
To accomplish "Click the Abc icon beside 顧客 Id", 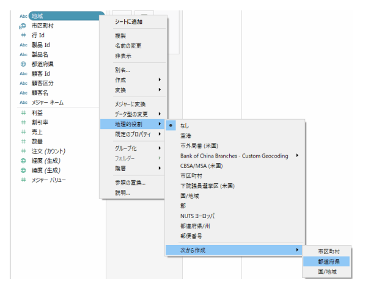I will (23, 74).
